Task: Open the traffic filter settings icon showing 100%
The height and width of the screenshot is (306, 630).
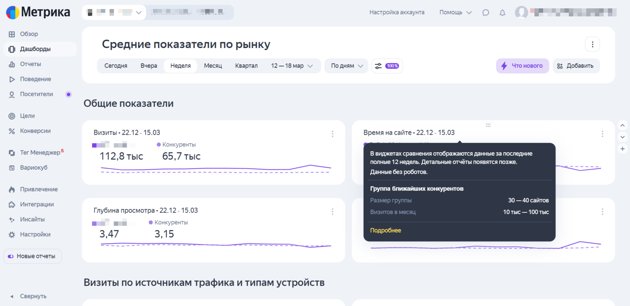Action: [x=386, y=66]
